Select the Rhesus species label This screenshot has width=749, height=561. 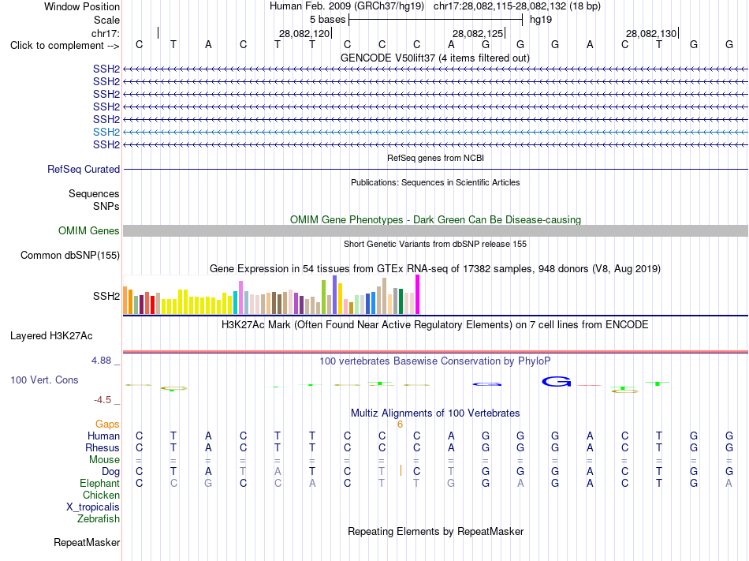point(102,447)
